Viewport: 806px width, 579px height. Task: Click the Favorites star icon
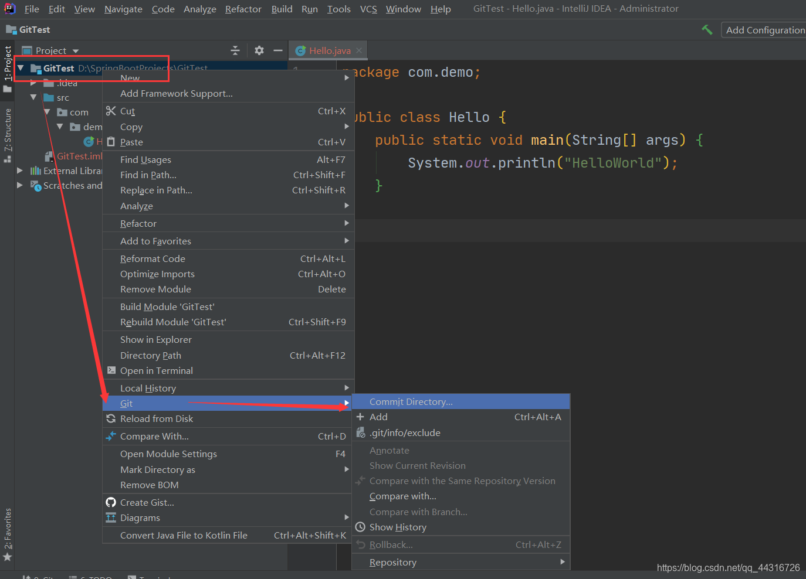[x=7, y=557]
